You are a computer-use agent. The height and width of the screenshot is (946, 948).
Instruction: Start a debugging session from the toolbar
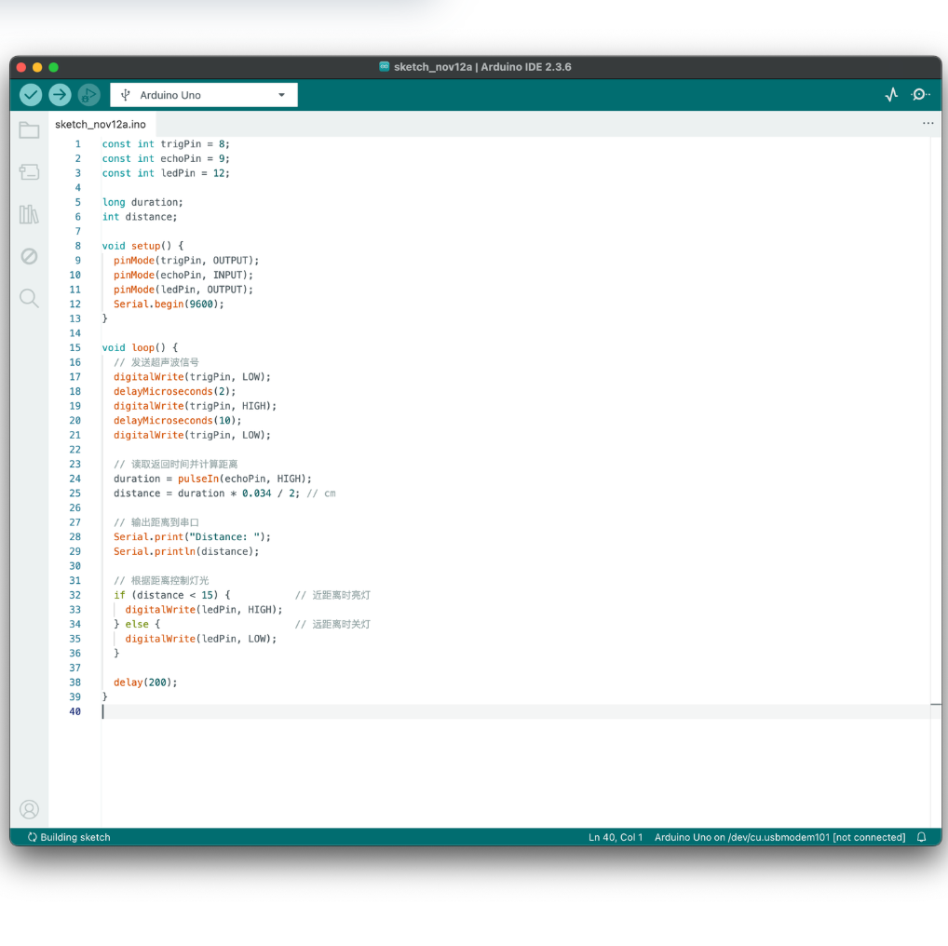pyautogui.click(x=88, y=94)
